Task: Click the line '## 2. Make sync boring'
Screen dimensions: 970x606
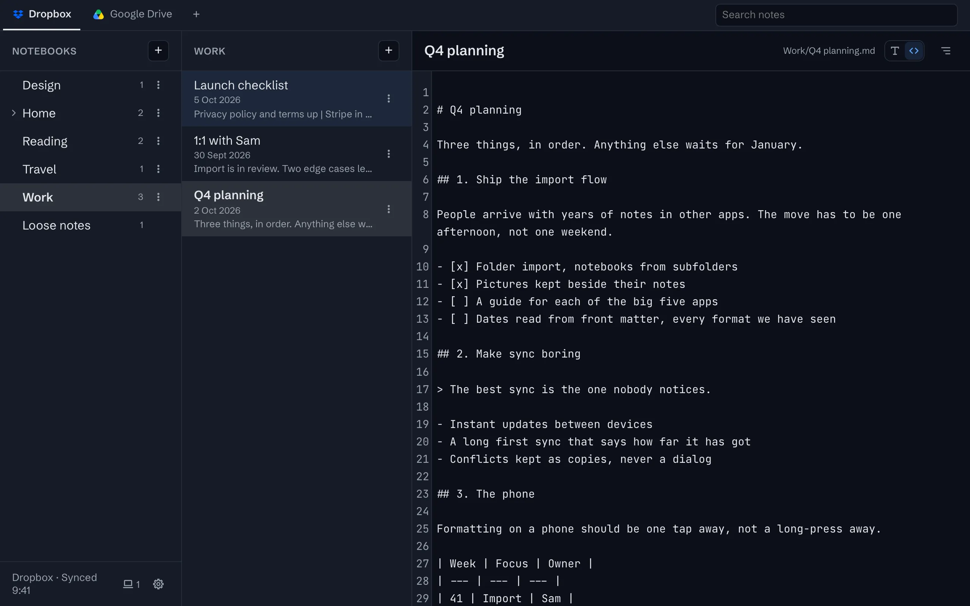Action: [508, 354]
